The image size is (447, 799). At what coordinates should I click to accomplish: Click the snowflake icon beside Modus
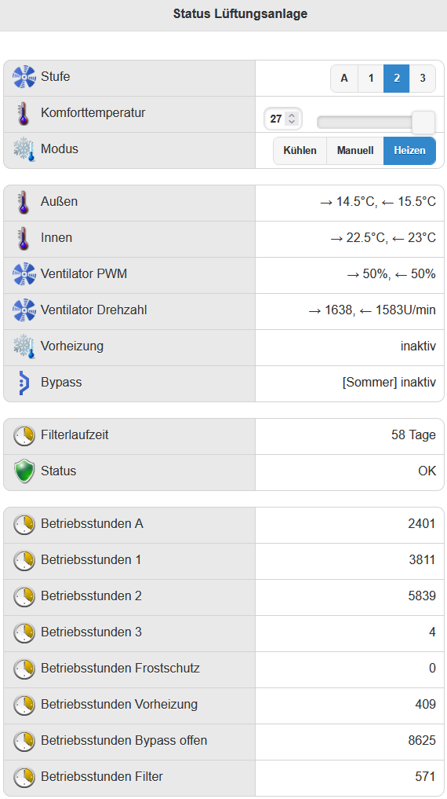tap(24, 150)
